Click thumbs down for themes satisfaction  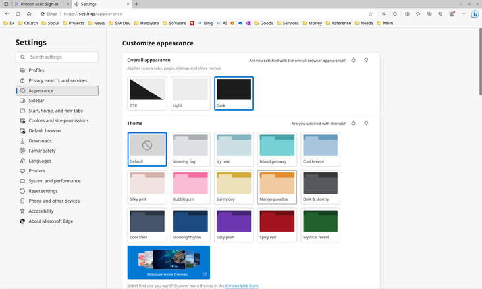pyautogui.click(x=366, y=123)
